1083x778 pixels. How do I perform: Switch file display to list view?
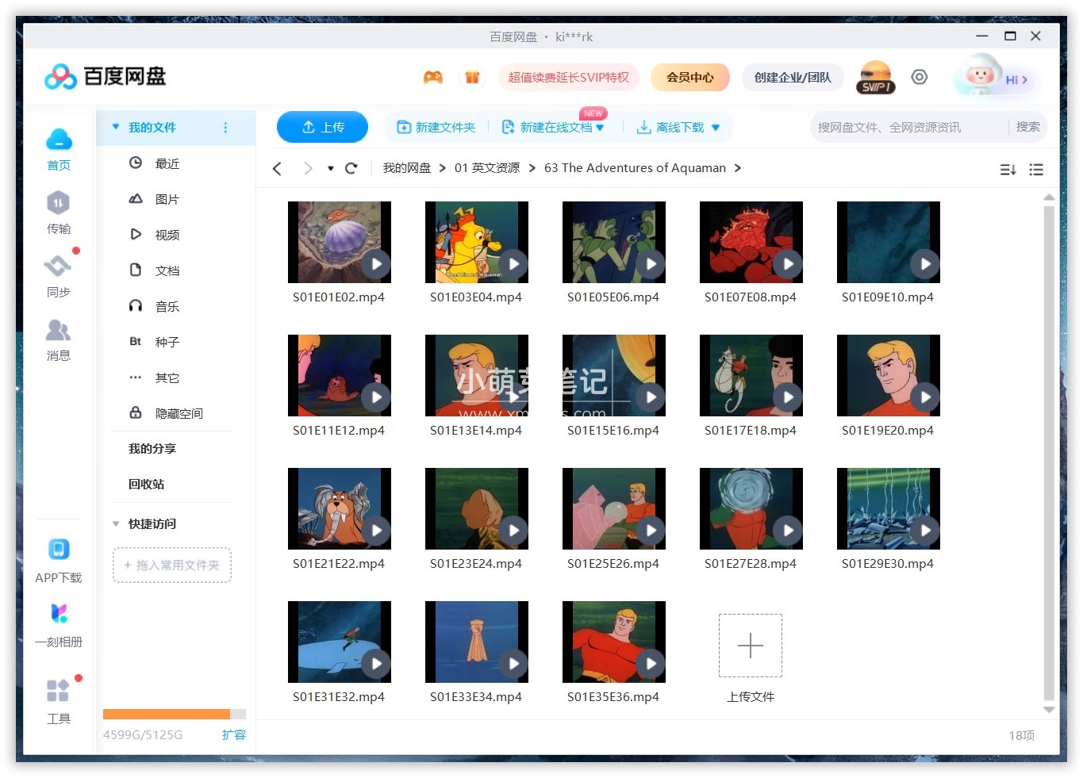tap(1036, 169)
